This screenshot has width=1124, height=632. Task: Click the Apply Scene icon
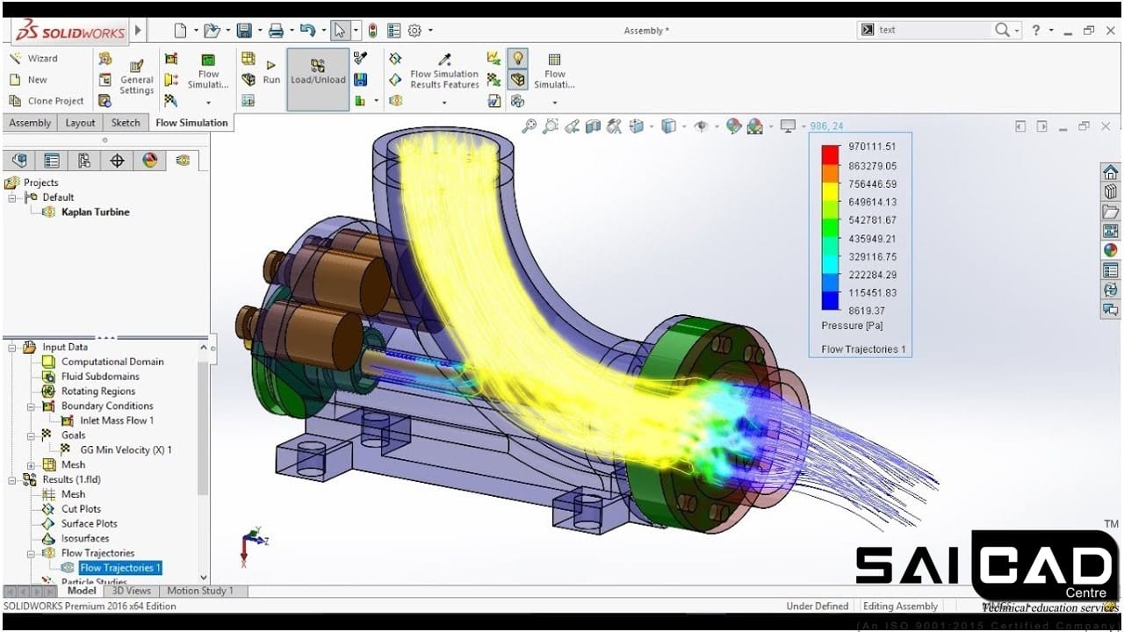pos(754,126)
